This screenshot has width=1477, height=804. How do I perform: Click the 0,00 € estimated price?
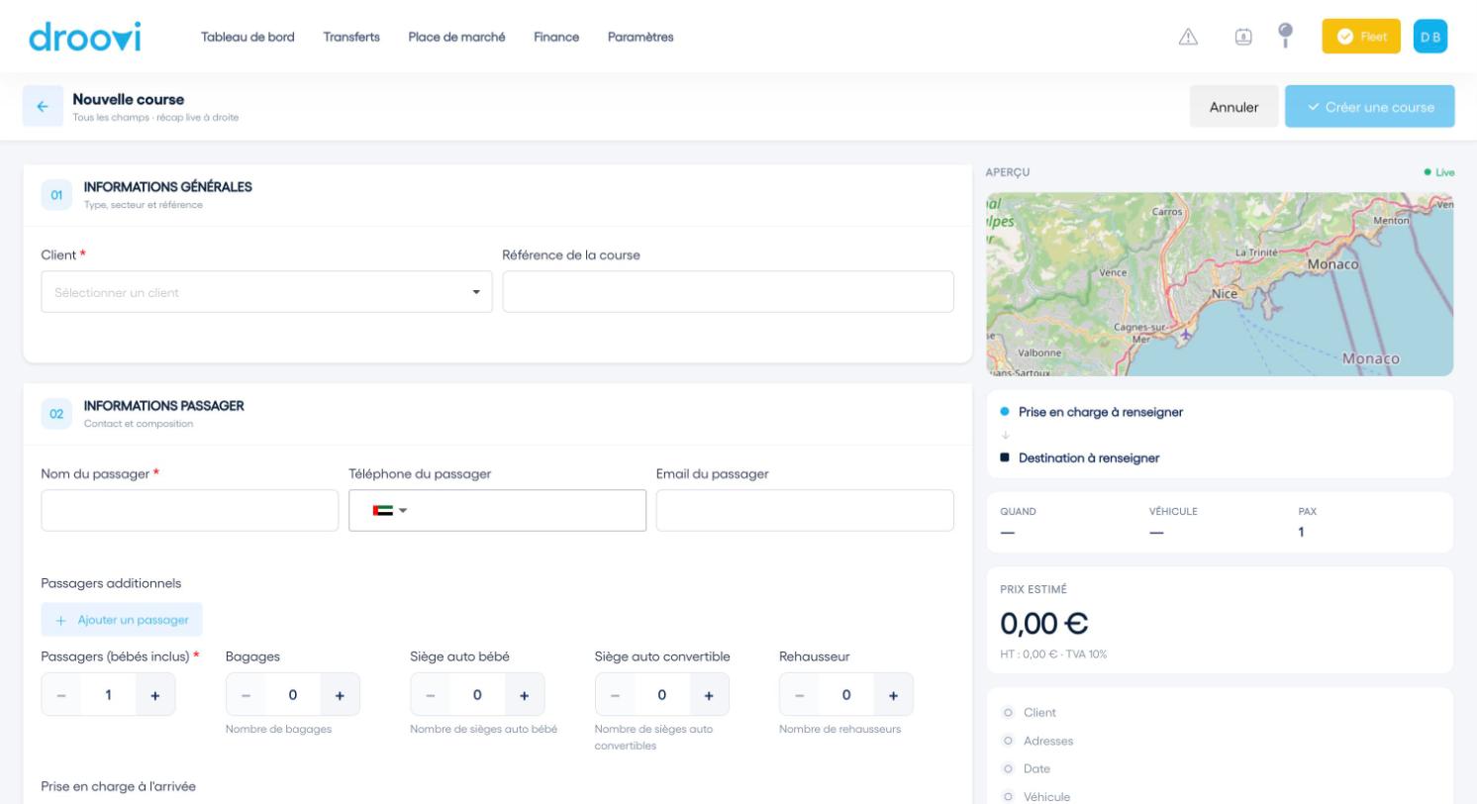click(1044, 624)
